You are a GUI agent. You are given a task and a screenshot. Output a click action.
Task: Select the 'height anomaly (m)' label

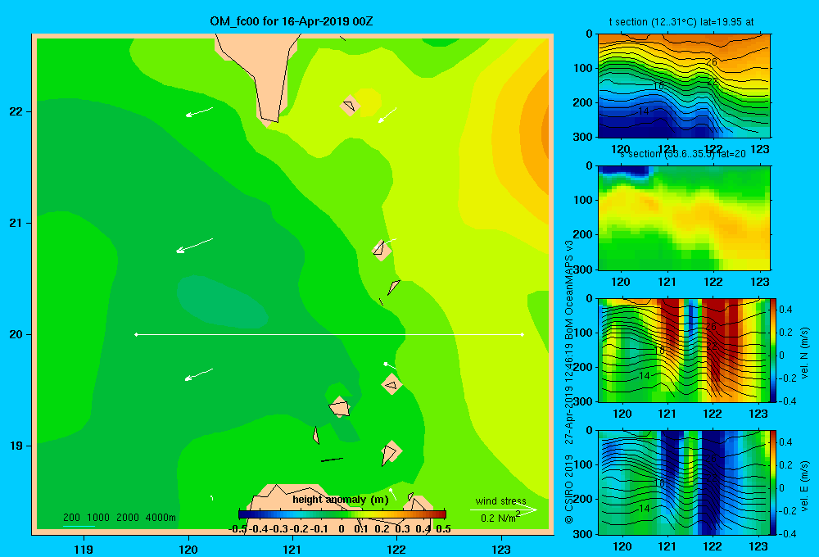(341, 500)
